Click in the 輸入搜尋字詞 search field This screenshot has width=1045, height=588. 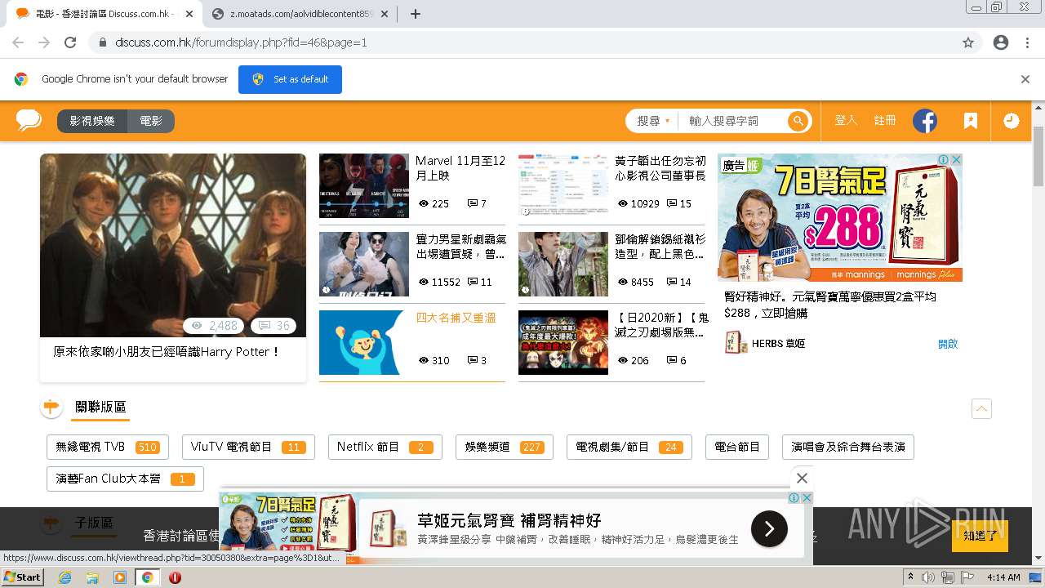(735, 121)
